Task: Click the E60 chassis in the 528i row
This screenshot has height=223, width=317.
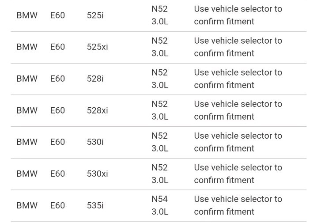Action: pyautogui.click(x=57, y=79)
